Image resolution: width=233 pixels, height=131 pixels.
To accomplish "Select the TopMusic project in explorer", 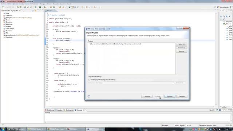I will pos(9,37).
